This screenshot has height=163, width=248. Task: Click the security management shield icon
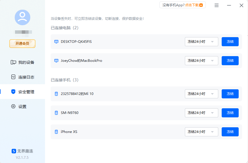click(x=13, y=92)
